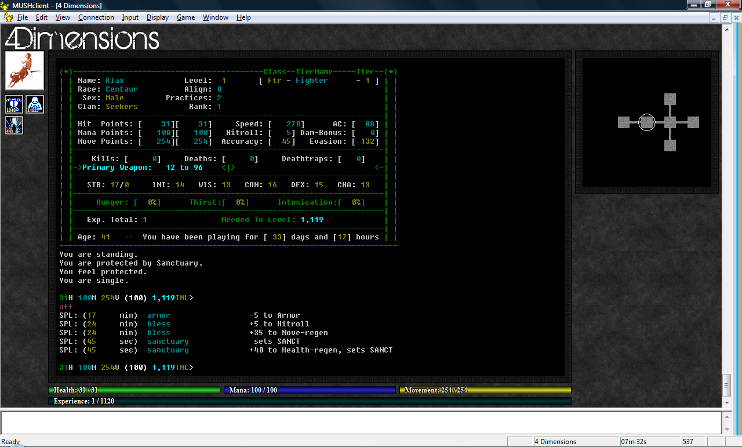Click the 'Ftr - Fighter' class text
742x447 pixels.
[298, 81]
